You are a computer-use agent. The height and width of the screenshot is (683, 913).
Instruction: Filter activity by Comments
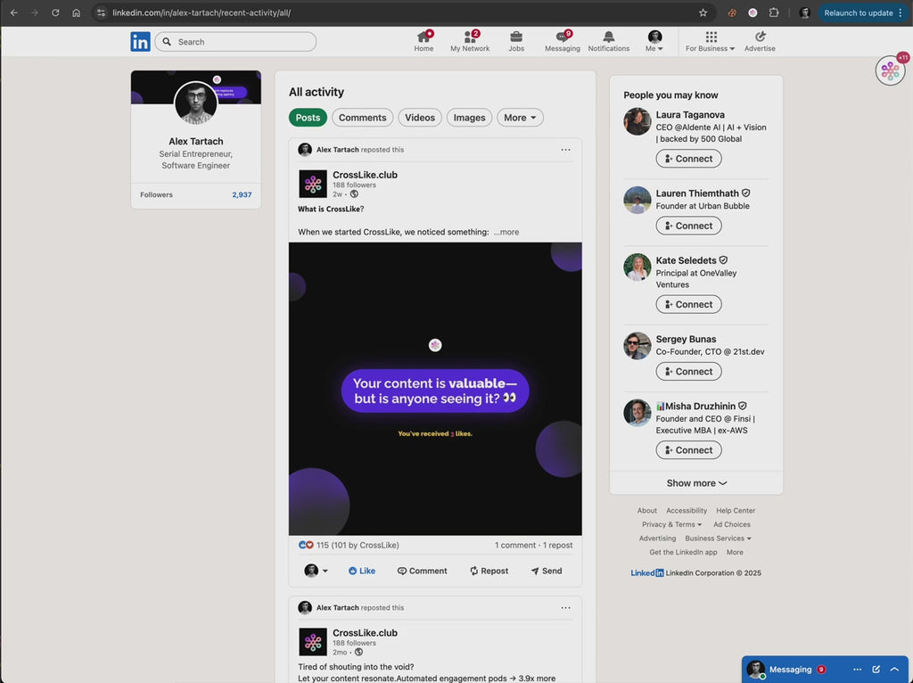tap(362, 118)
